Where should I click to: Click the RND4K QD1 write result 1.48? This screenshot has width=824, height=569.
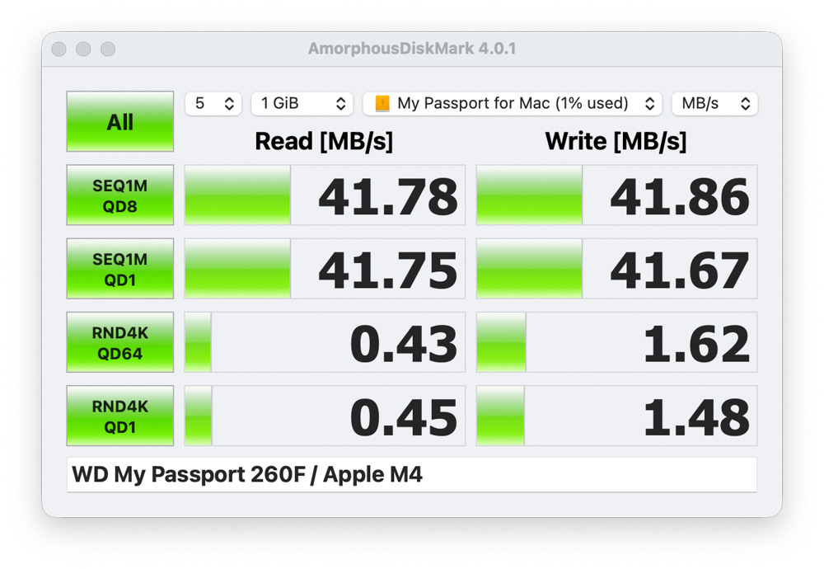tap(616, 416)
